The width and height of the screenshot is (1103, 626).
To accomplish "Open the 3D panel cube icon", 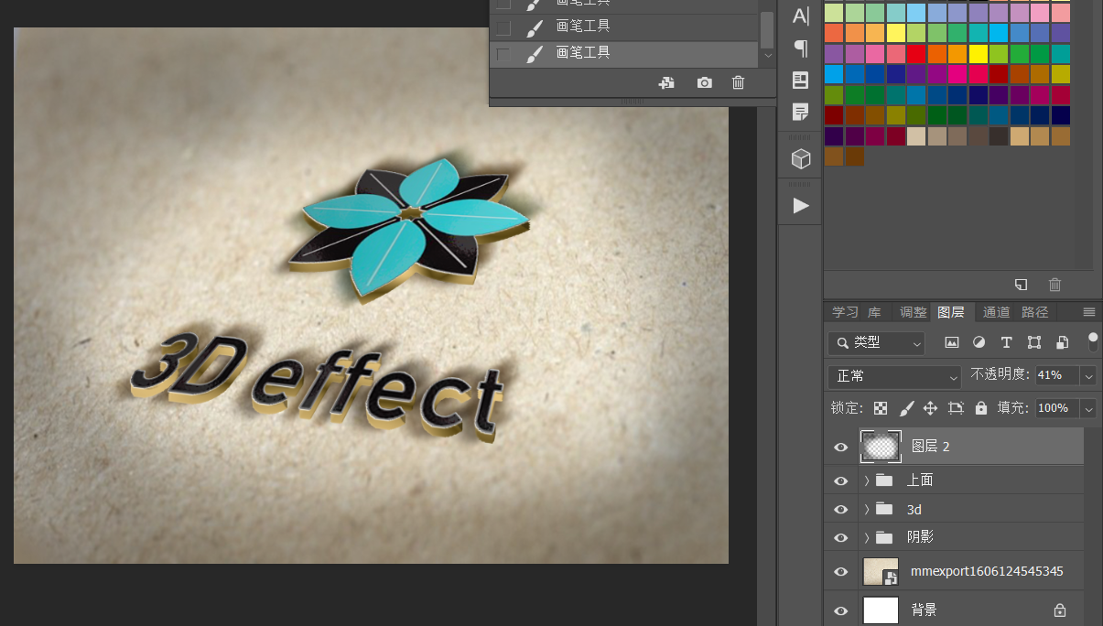I will pos(801,159).
